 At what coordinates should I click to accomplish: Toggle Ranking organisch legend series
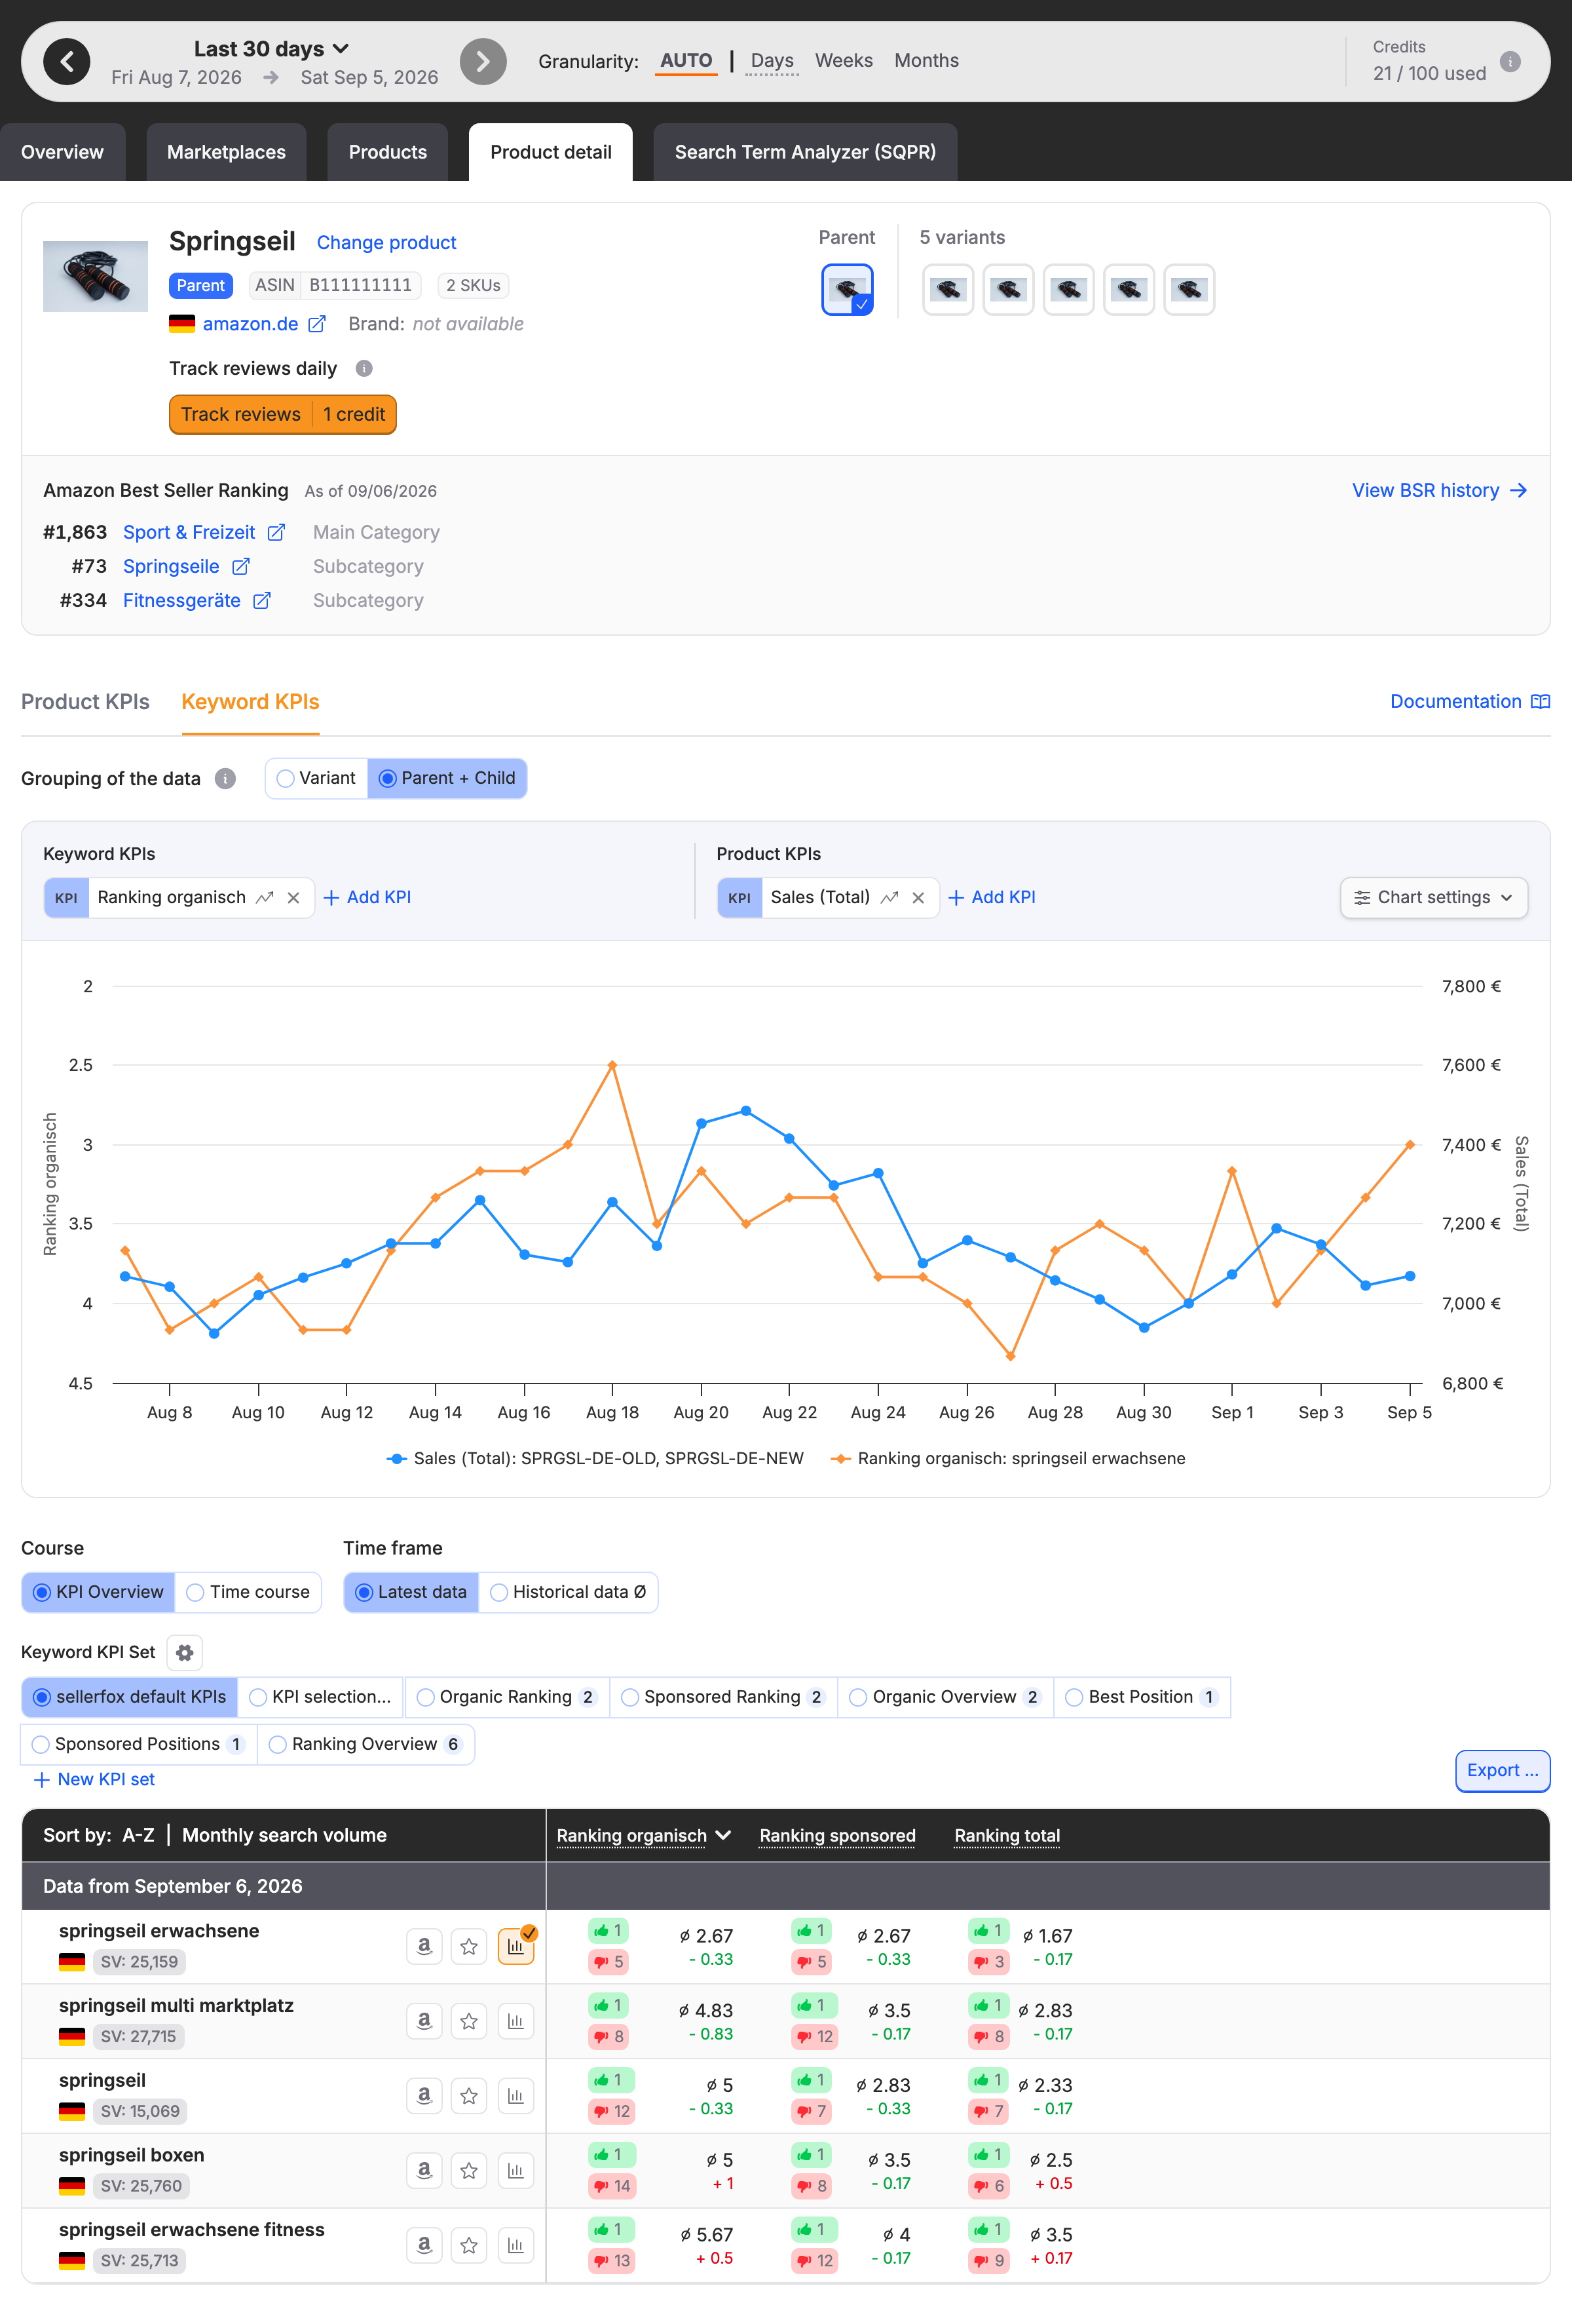[1007, 1459]
